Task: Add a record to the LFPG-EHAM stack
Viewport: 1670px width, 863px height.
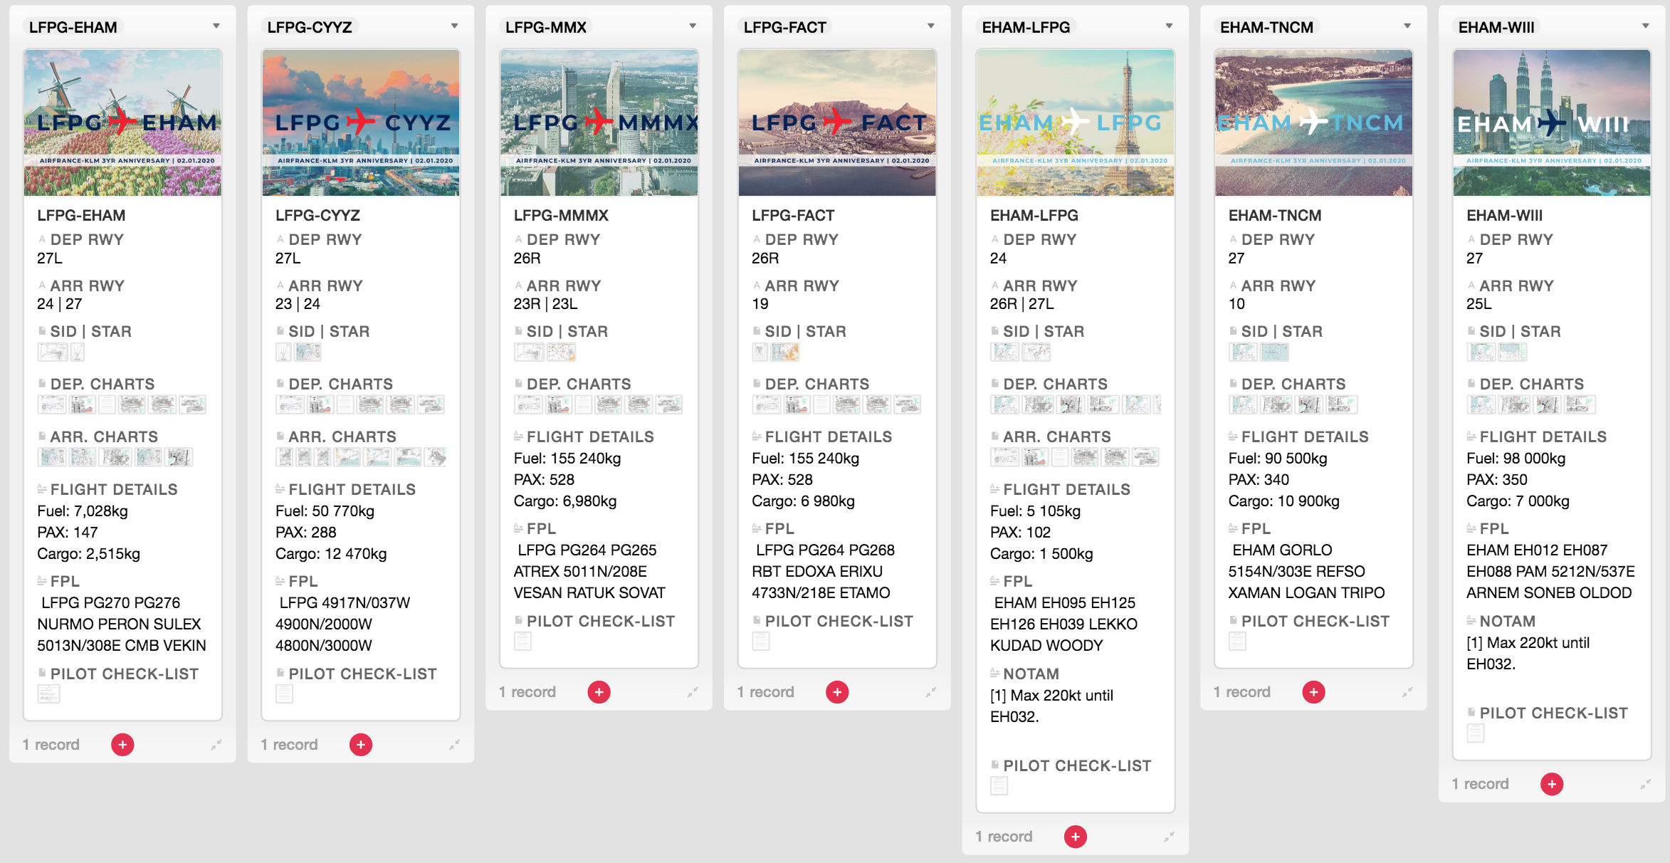Action: 122,745
